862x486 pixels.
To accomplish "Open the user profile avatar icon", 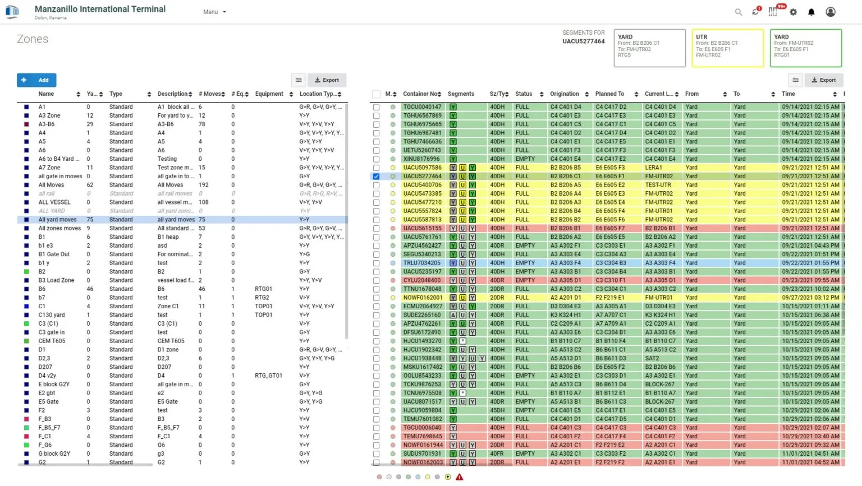I will tap(831, 12).
